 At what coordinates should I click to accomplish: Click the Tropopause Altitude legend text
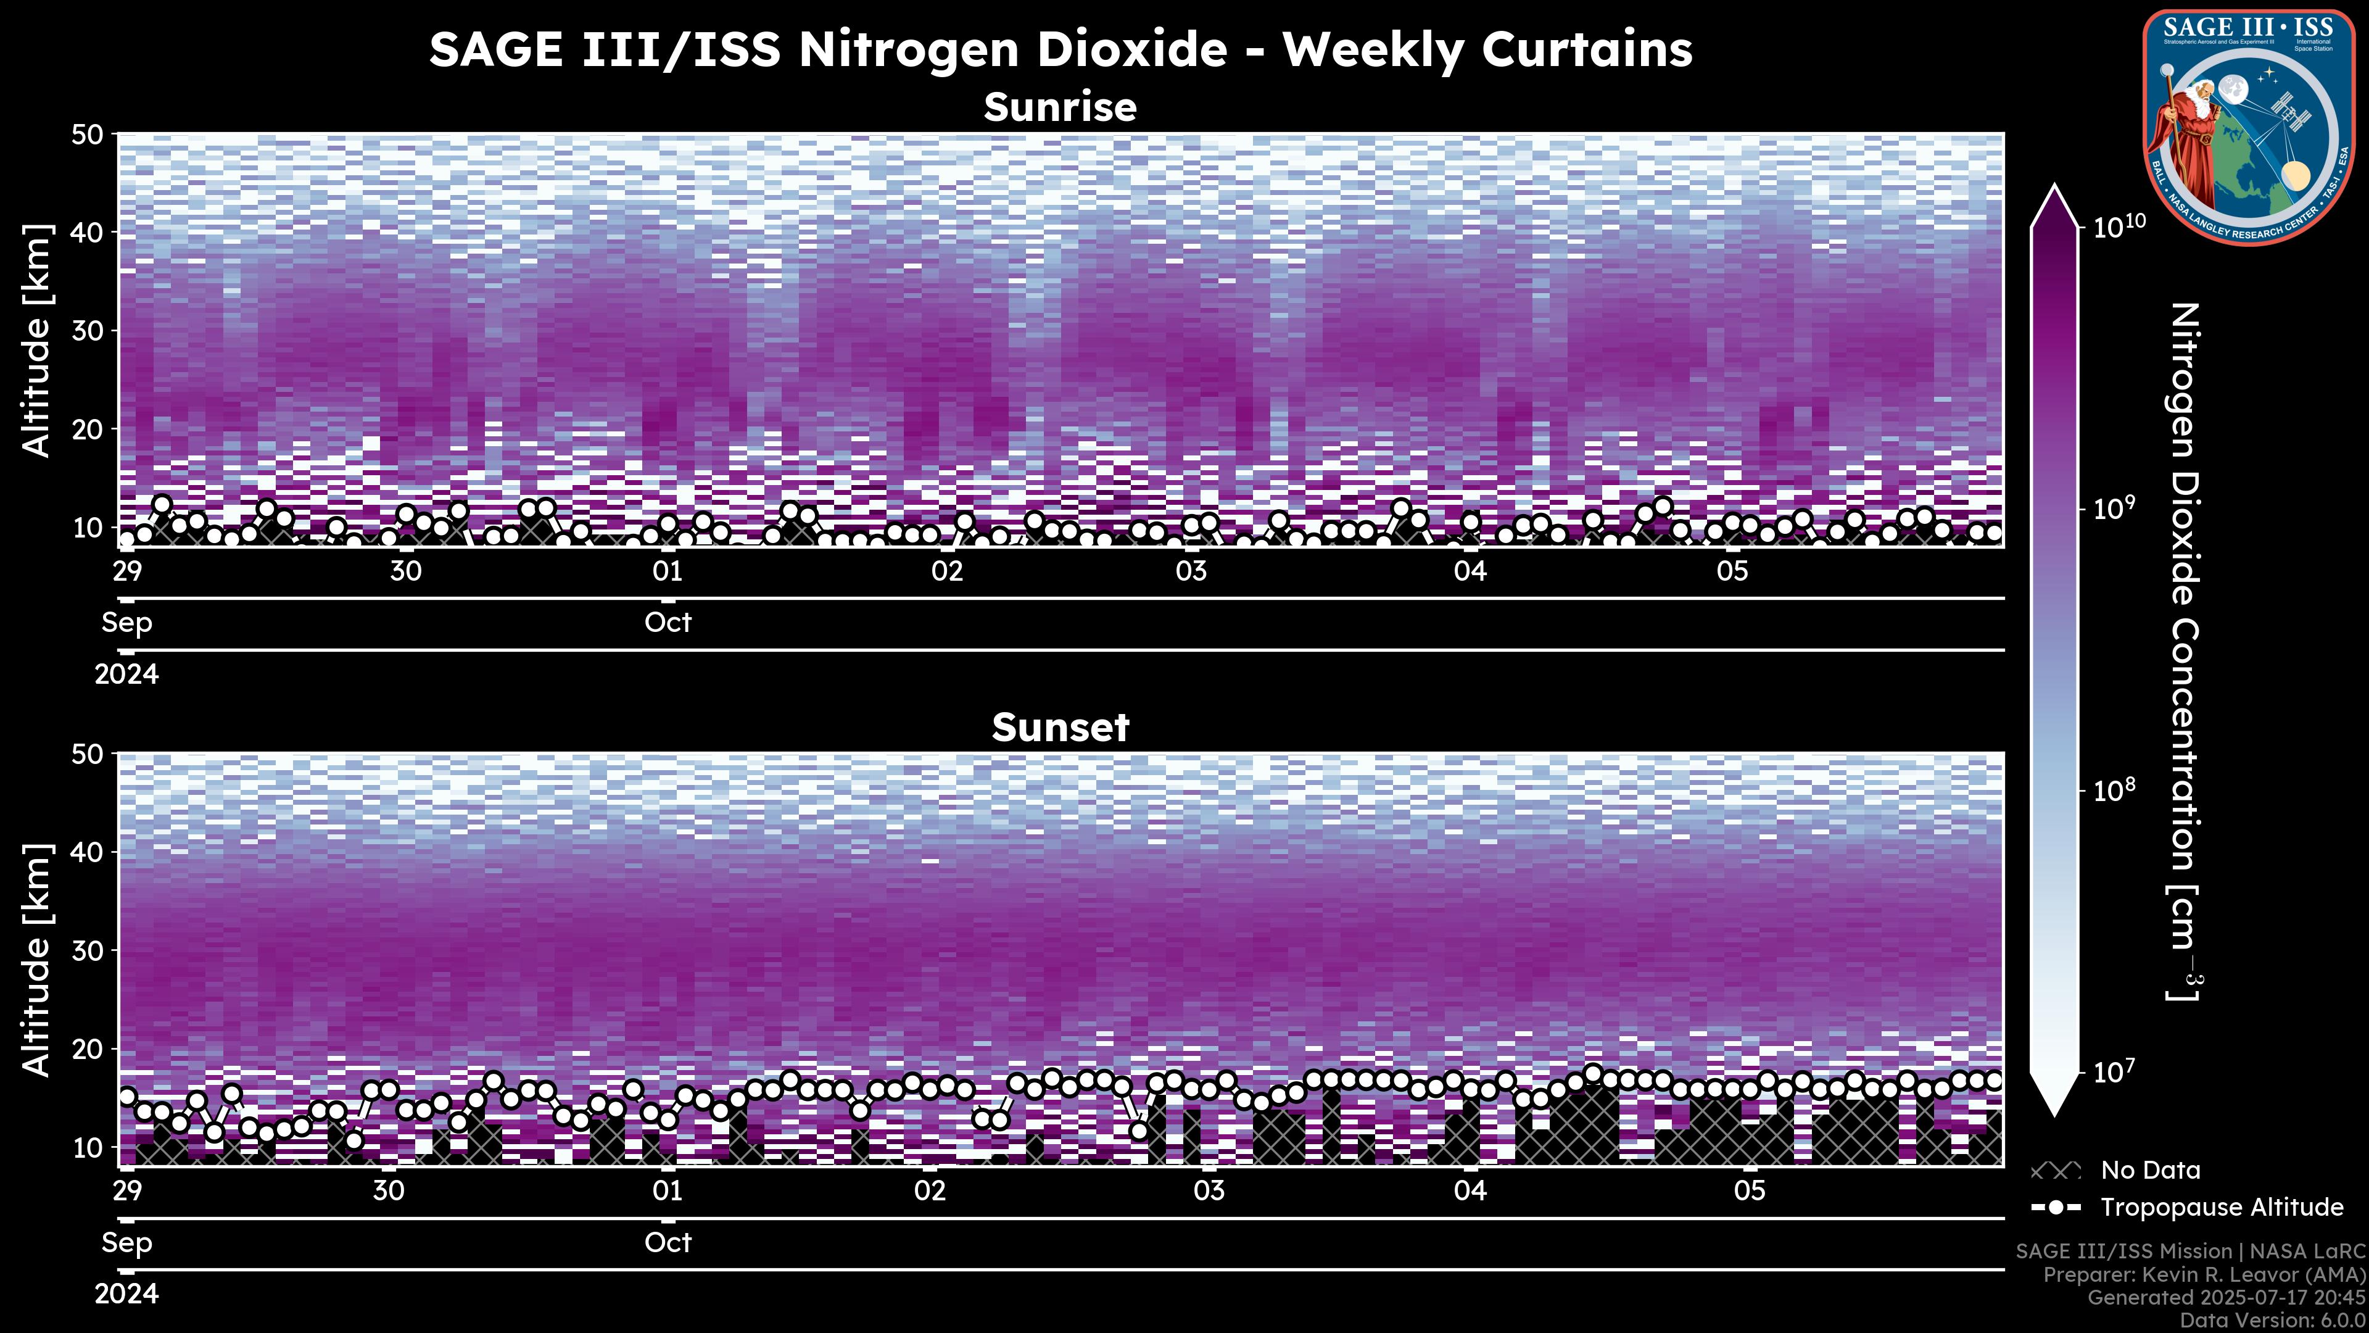2222,1207
